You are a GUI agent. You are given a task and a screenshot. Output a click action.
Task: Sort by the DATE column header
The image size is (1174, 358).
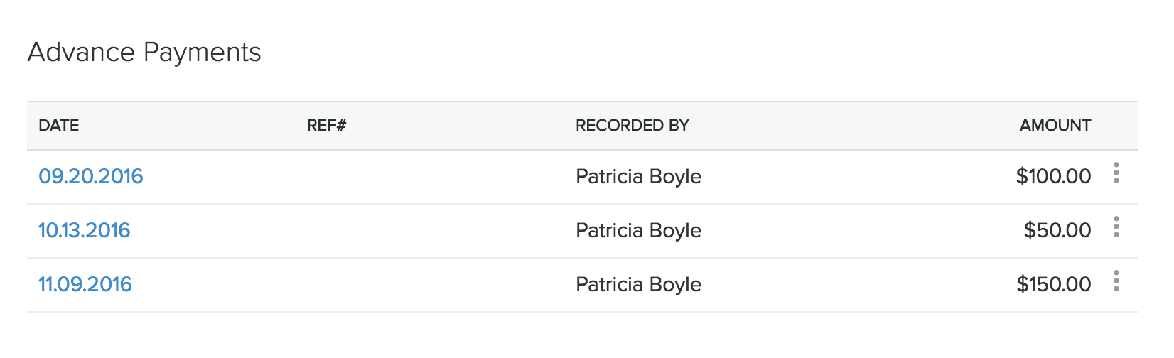point(59,126)
